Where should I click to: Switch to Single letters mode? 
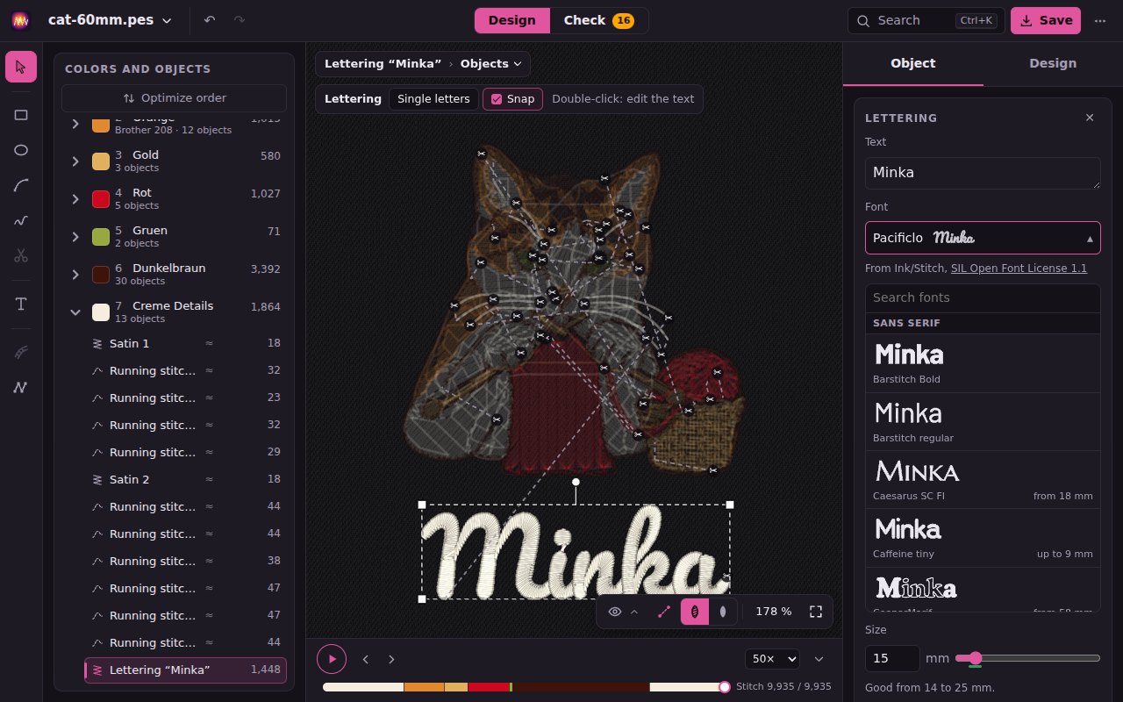click(x=433, y=99)
